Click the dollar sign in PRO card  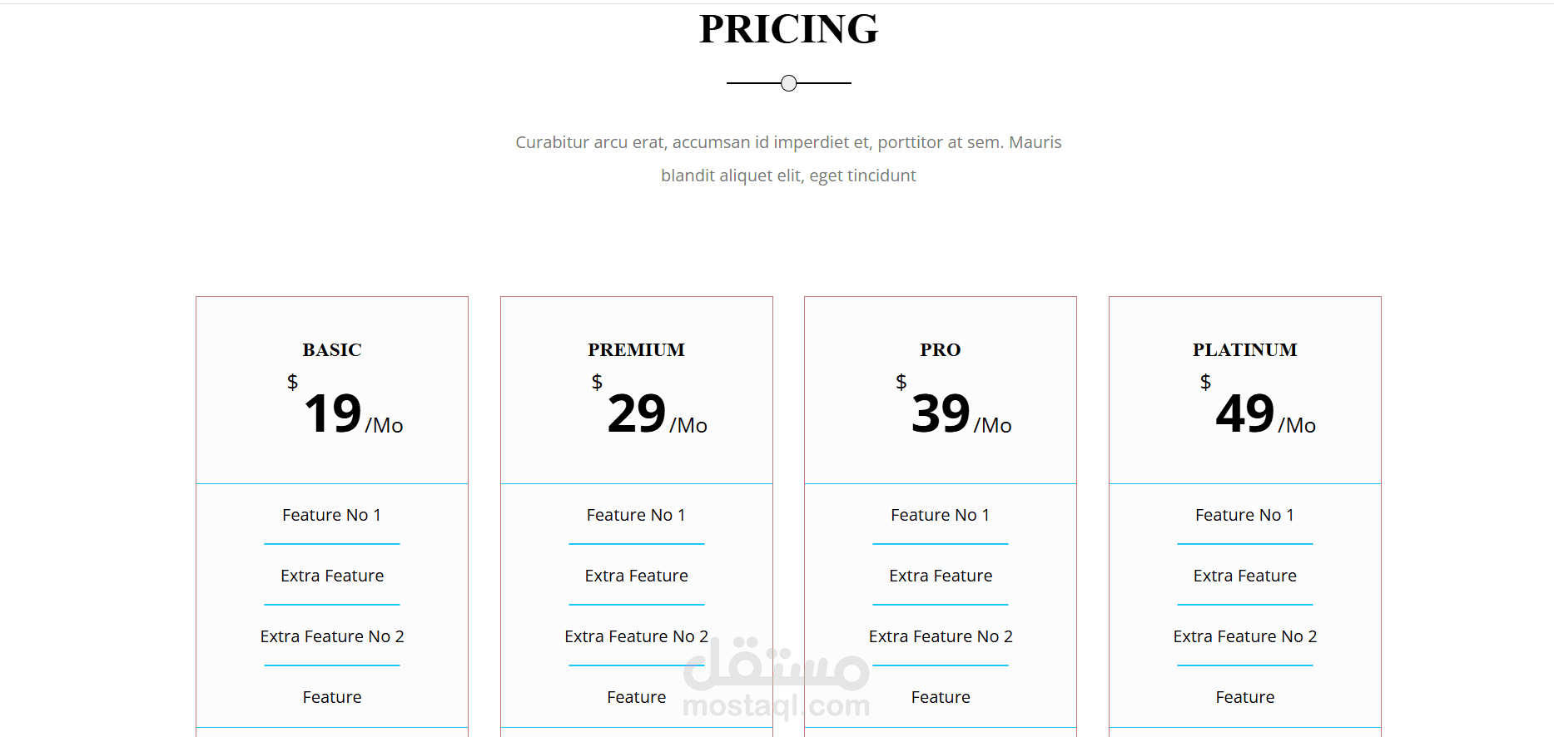click(x=901, y=382)
